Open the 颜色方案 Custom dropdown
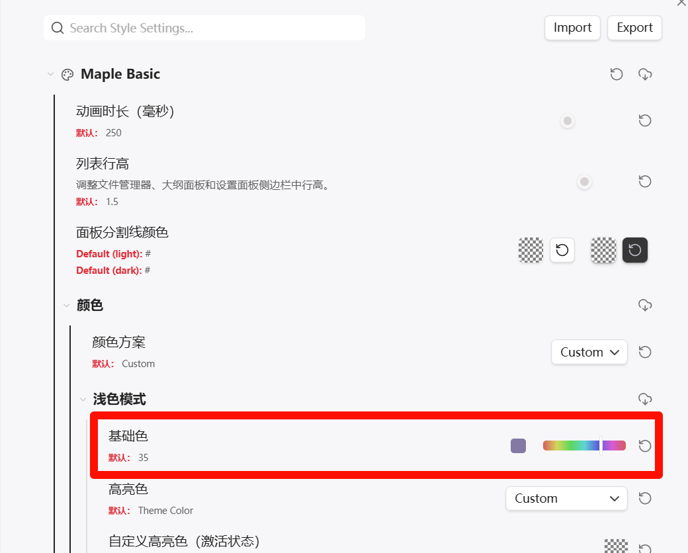688x553 pixels. coord(589,352)
